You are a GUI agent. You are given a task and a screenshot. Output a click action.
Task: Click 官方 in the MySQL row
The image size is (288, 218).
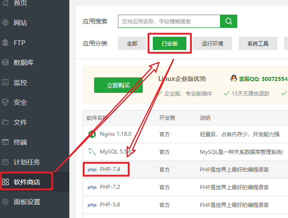click(164, 152)
